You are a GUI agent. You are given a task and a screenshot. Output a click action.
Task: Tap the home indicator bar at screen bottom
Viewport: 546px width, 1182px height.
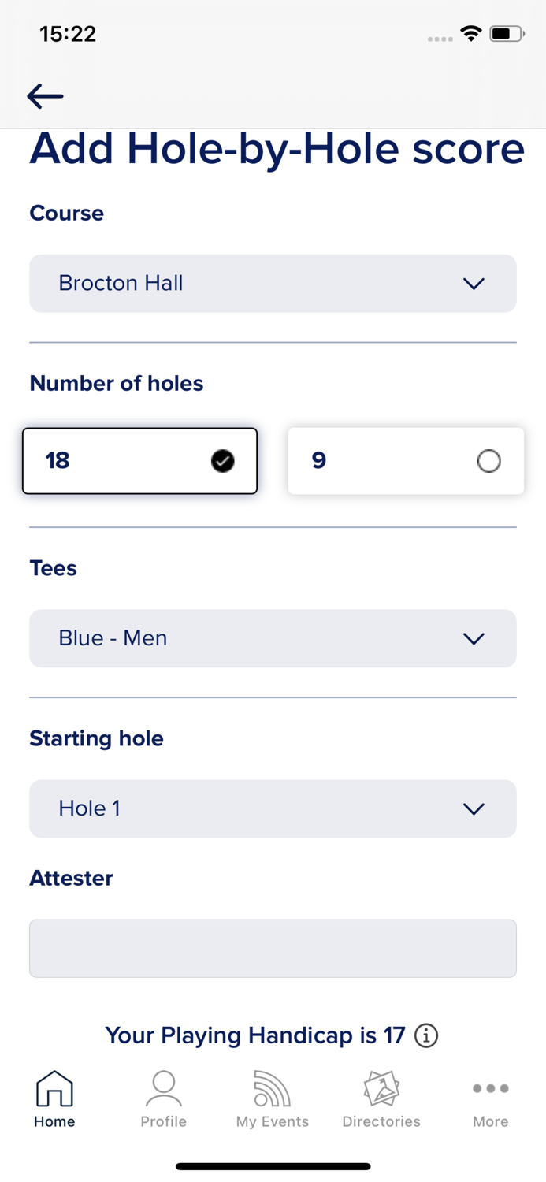pos(273,1165)
